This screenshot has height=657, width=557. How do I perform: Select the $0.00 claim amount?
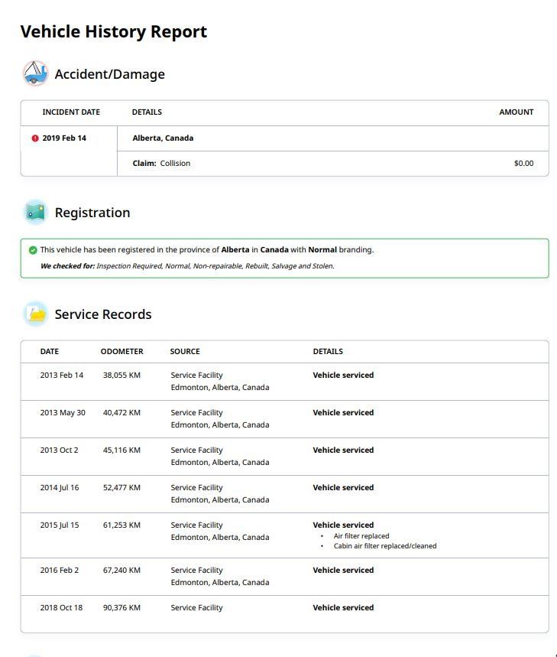point(523,164)
